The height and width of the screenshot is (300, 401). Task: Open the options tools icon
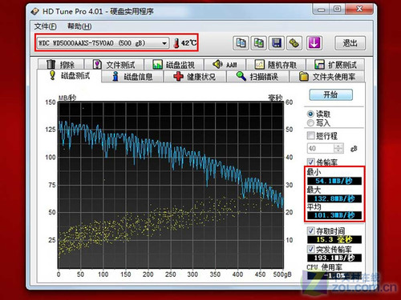coord(294,42)
